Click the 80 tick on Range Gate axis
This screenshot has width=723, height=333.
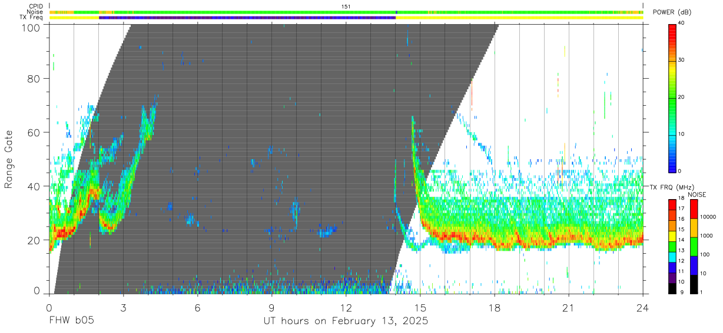(34, 79)
